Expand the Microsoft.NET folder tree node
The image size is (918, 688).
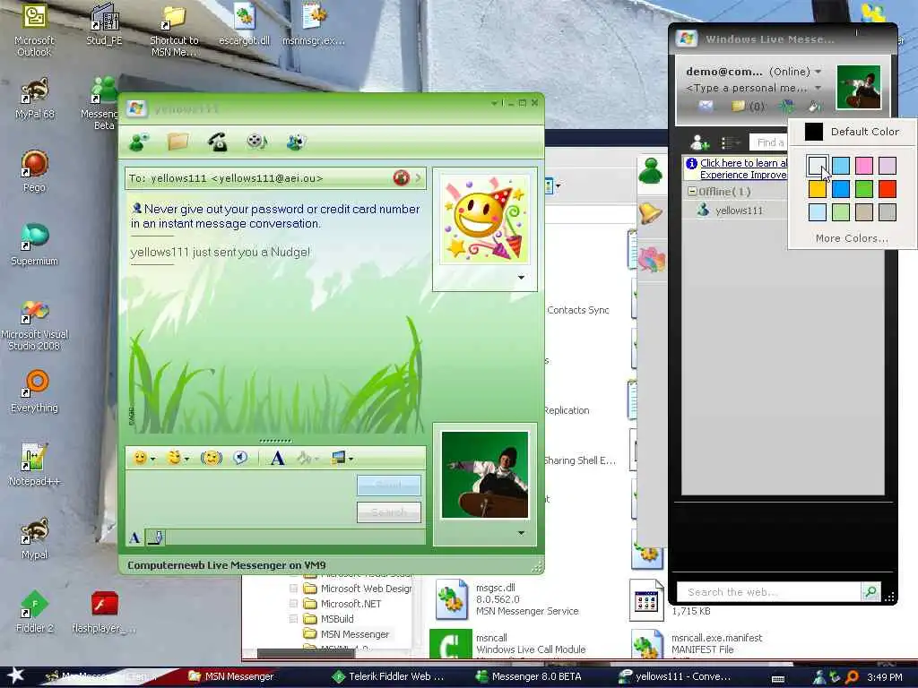tap(294, 604)
